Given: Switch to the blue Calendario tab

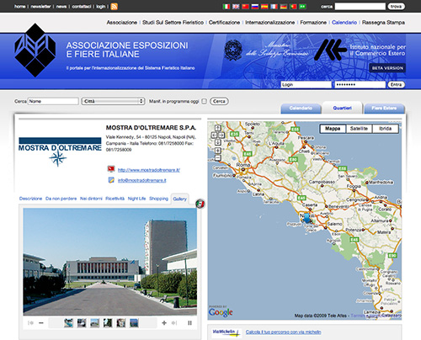Looking at the screenshot, I should point(301,109).
